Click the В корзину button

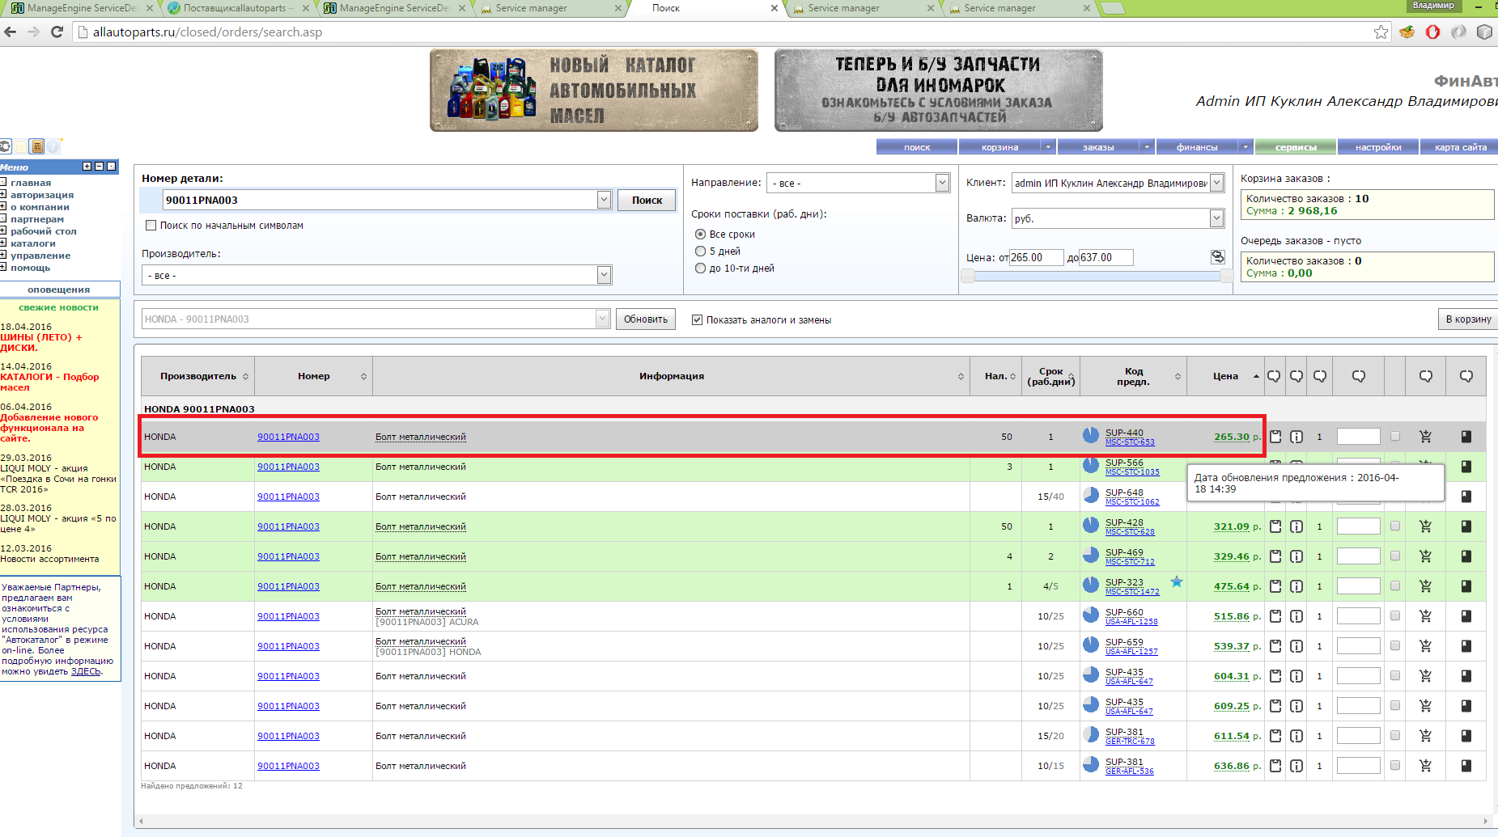pos(1468,319)
